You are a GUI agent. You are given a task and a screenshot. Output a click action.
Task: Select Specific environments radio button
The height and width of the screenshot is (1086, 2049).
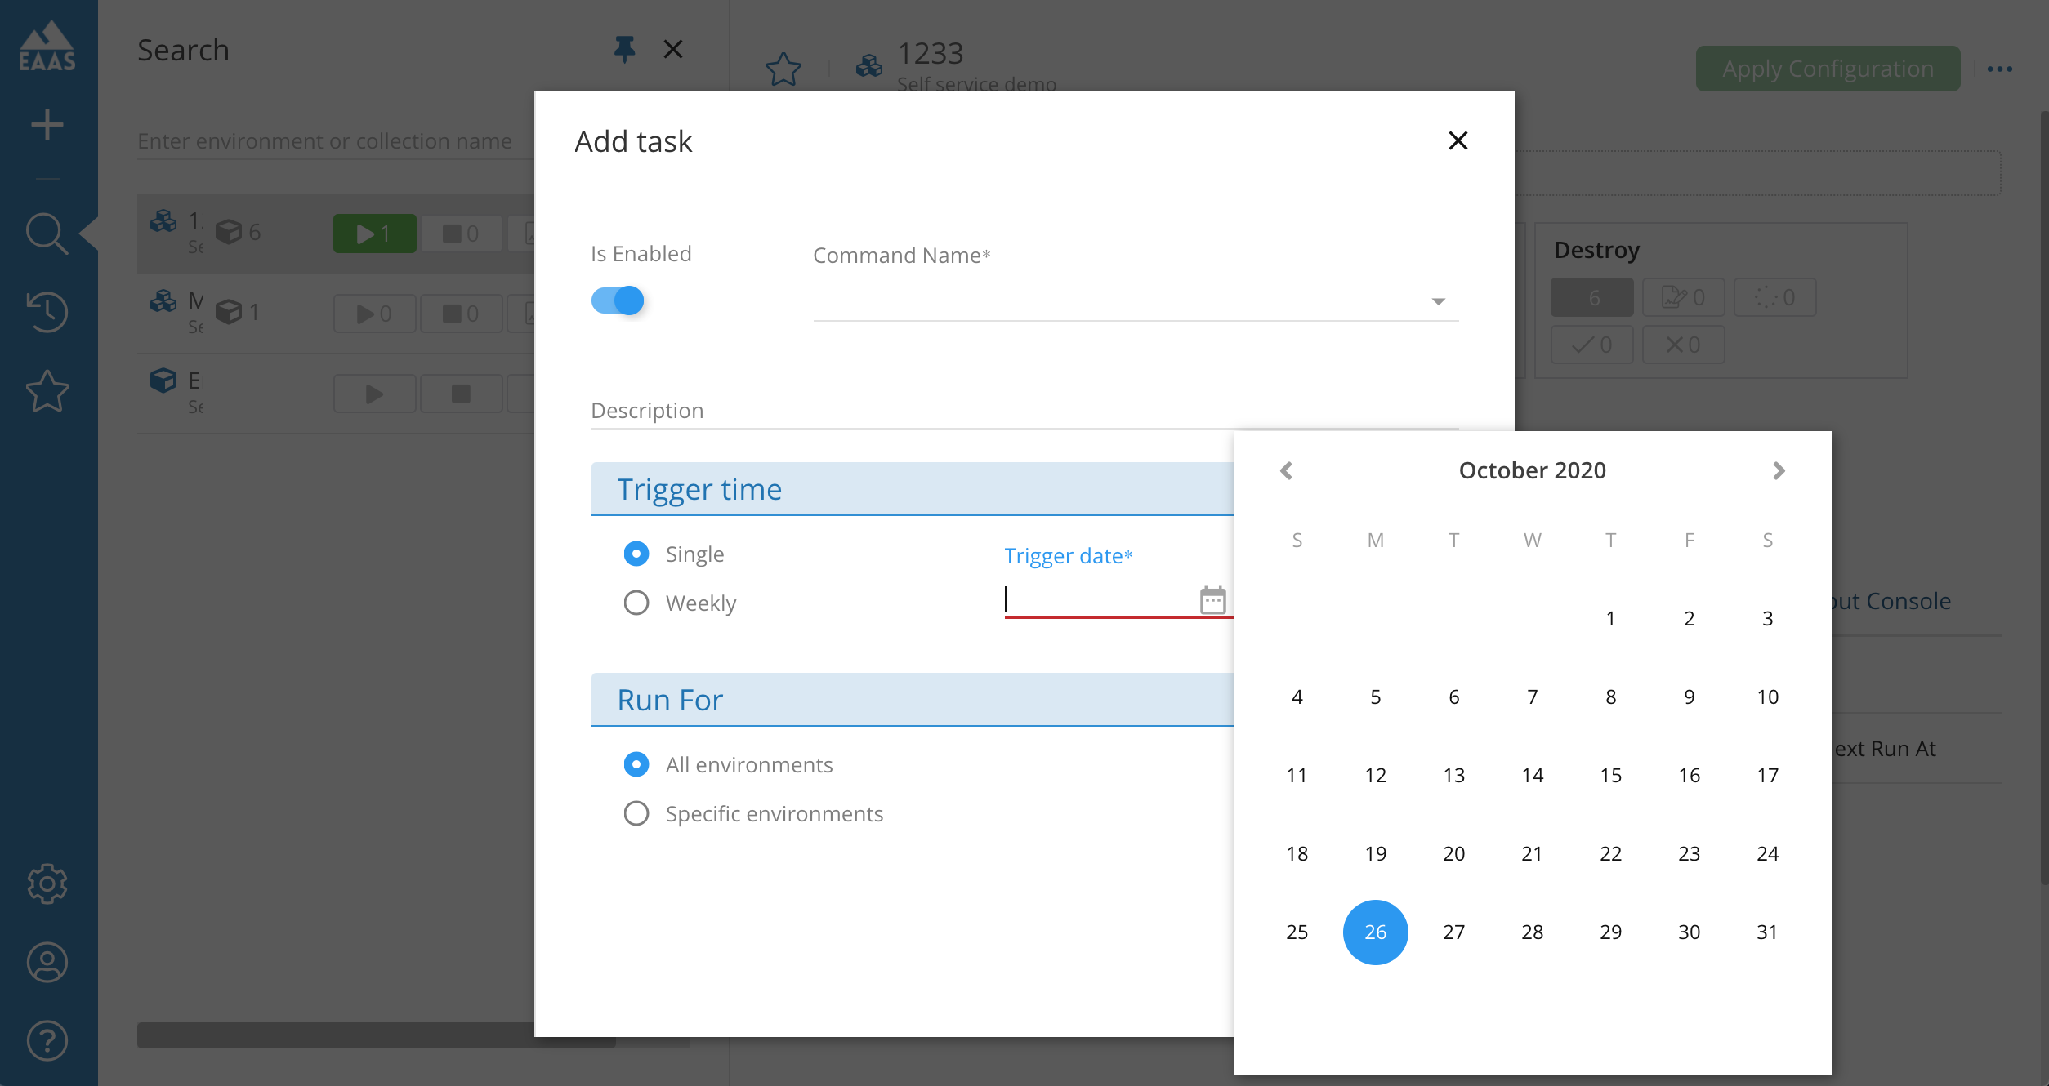[x=636, y=813]
